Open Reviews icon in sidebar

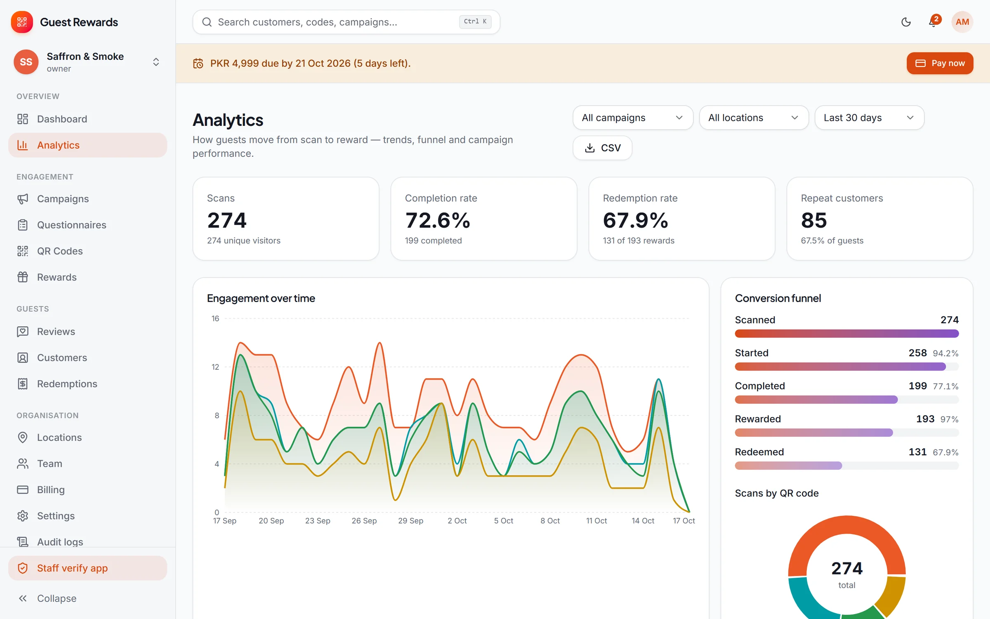(23, 331)
